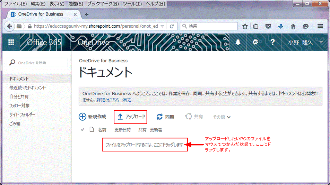Click the padlock site security icon
The image size is (330, 185).
coord(30,26)
